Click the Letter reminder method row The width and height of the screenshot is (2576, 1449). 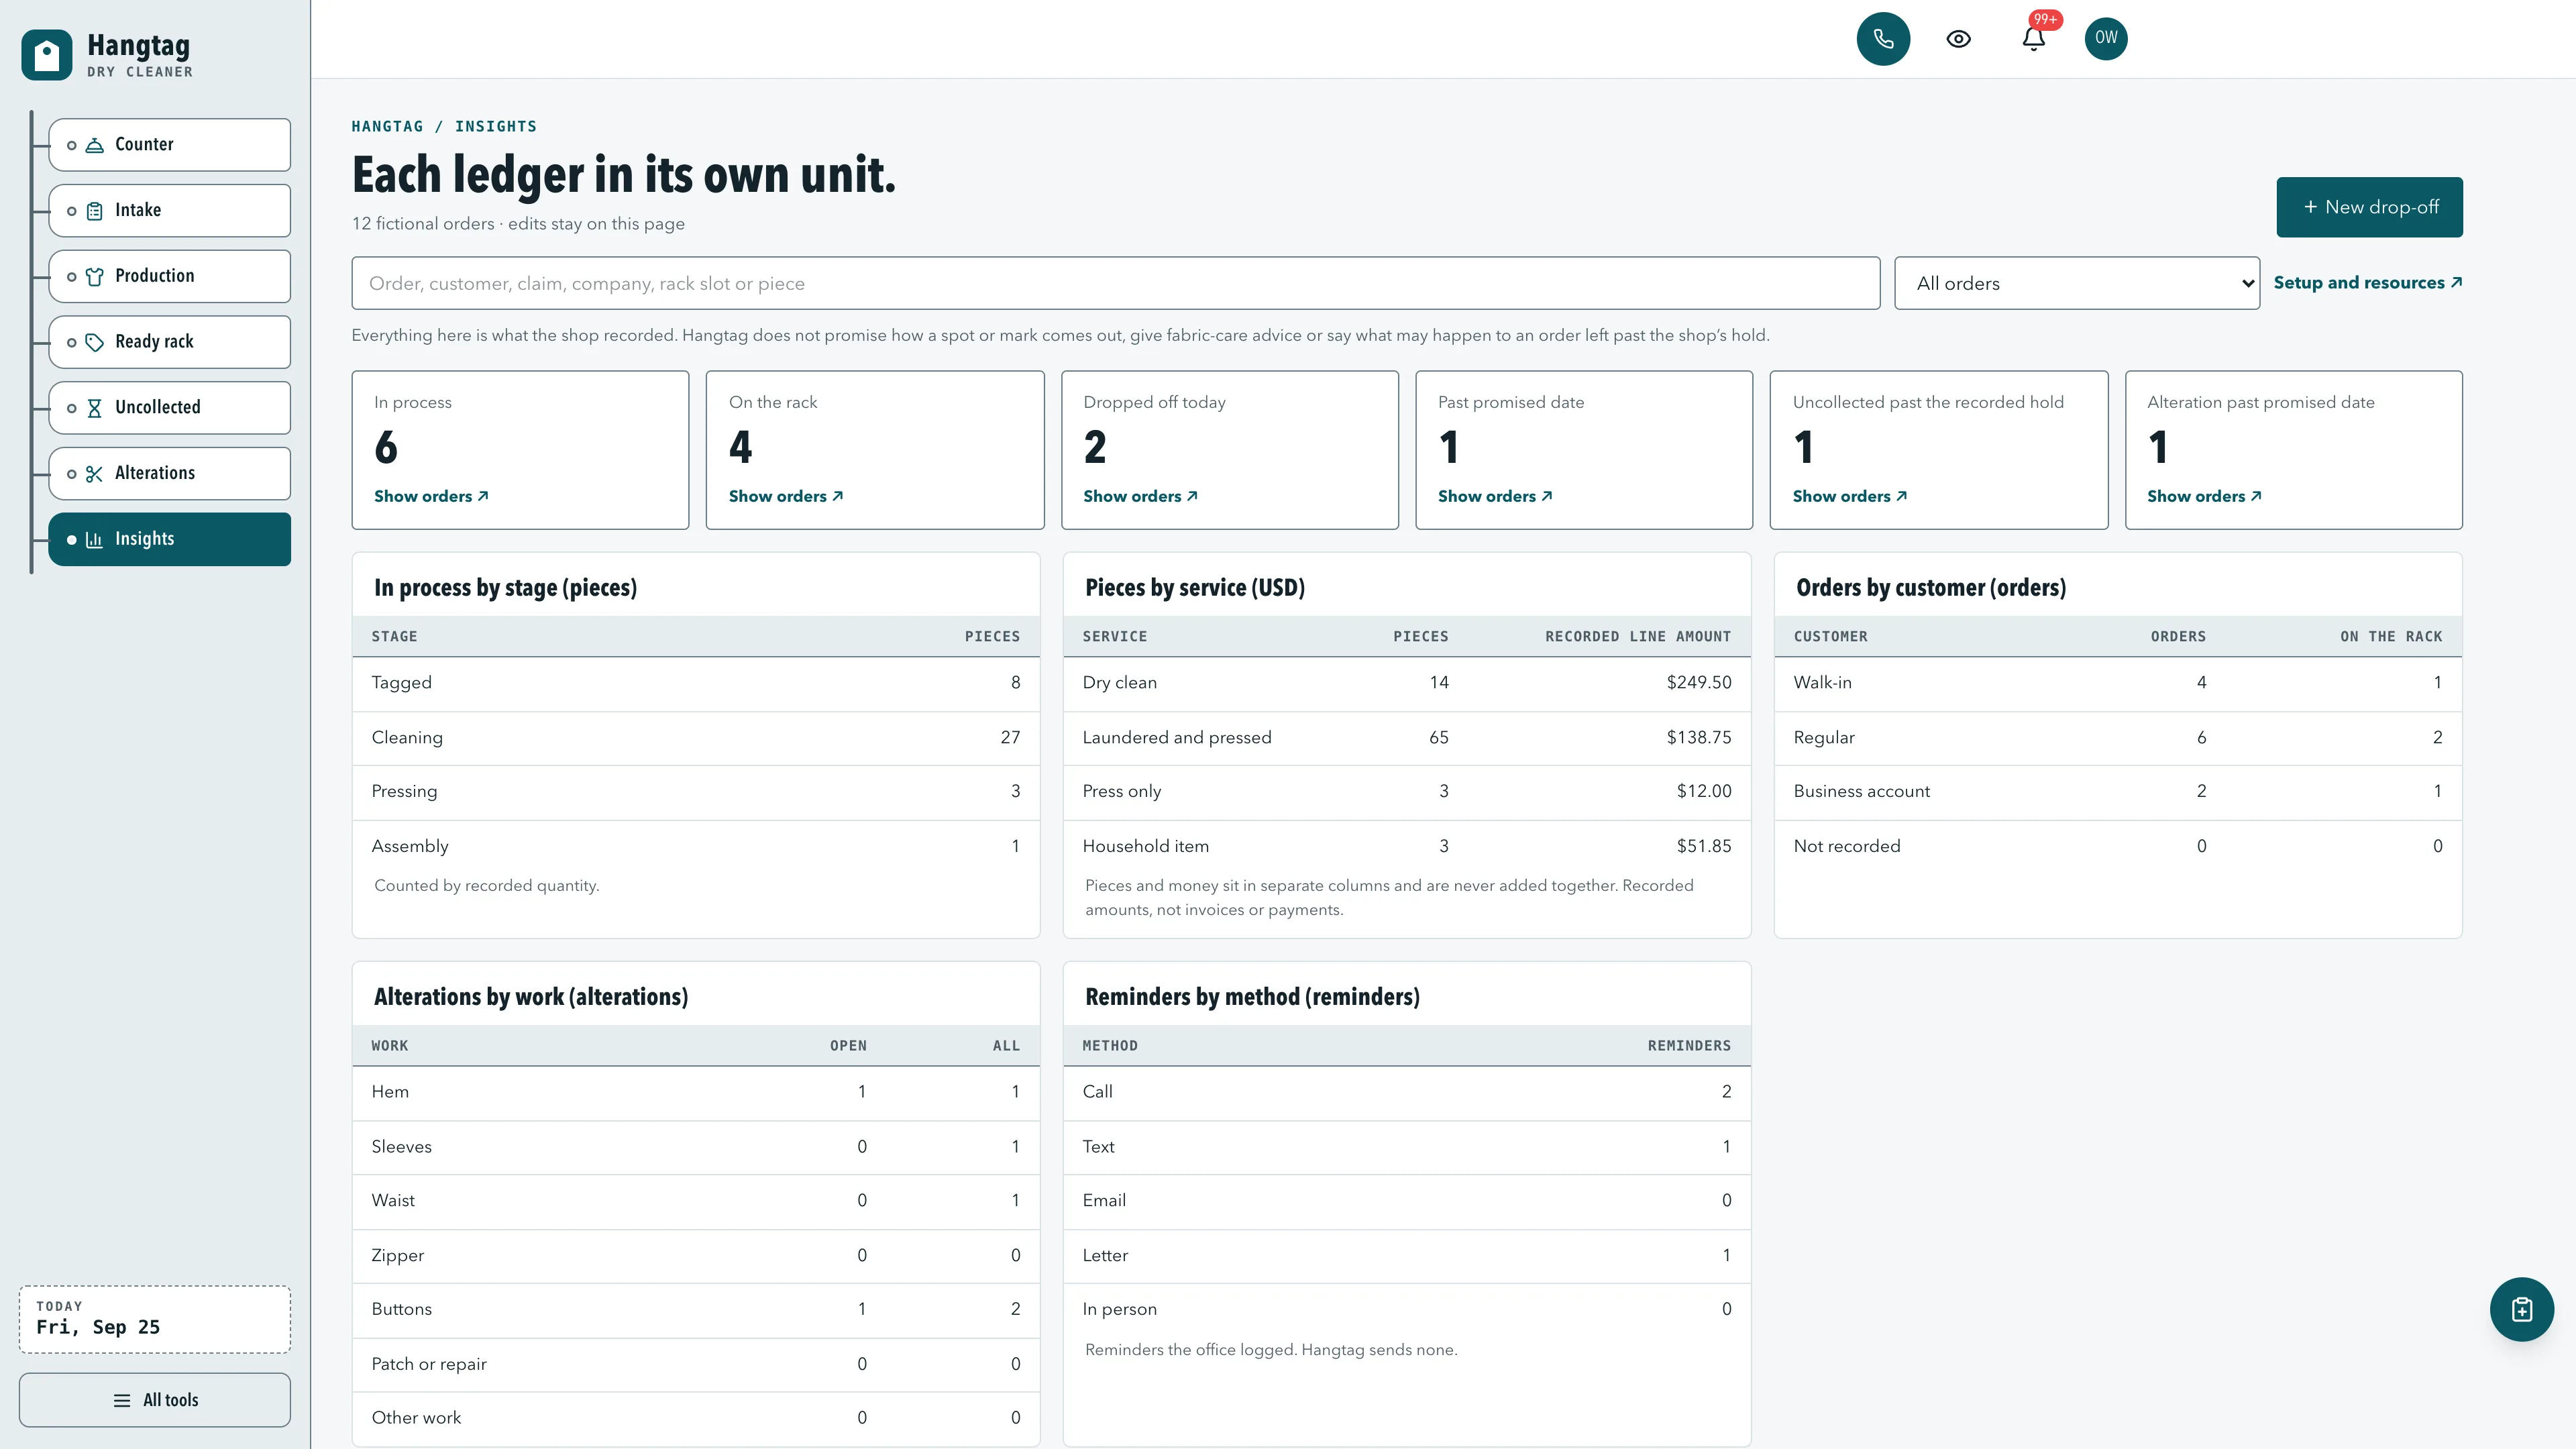click(x=1407, y=1256)
